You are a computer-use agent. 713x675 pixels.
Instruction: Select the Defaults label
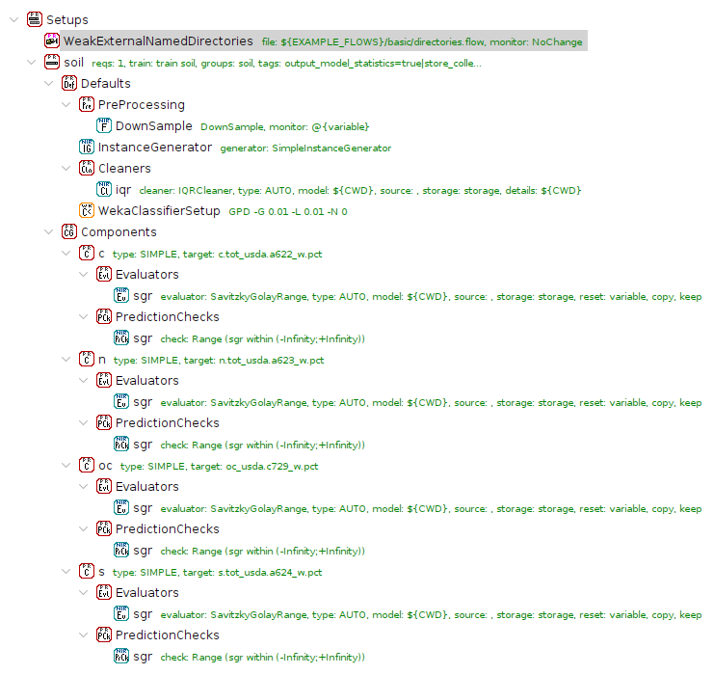(105, 83)
